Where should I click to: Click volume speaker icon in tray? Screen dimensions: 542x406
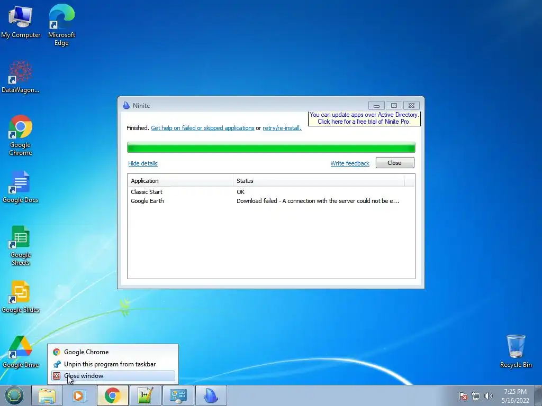[x=489, y=396]
